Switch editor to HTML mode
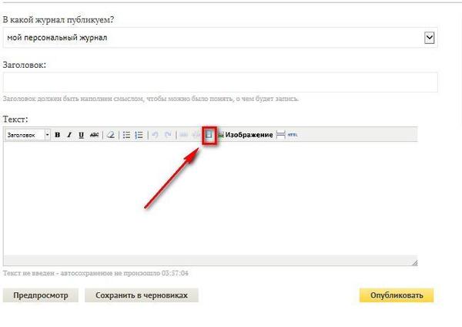This screenshot has width=462, height=327. click(293, 135)
